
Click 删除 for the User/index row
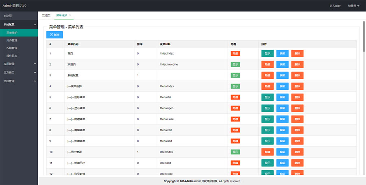pos(297,152)
